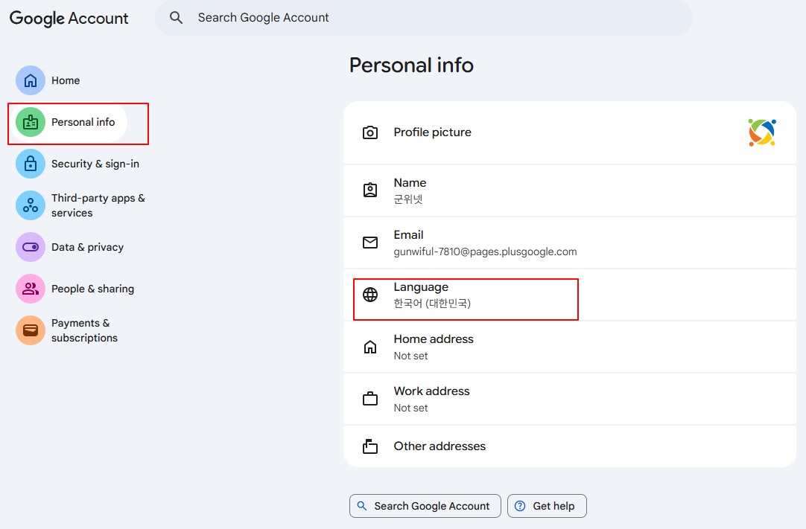Go to Data & privacy section
Viewport: 806px width, 529px height.
[x=87, y=247]
